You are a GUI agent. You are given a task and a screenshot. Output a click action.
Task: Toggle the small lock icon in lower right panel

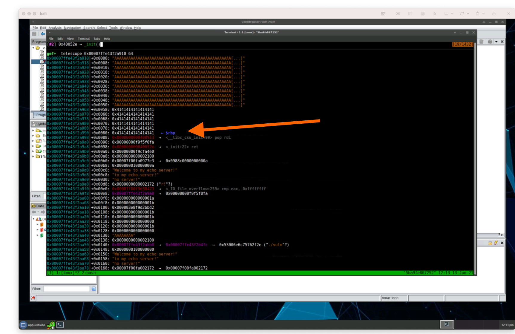tap(490, 243)
